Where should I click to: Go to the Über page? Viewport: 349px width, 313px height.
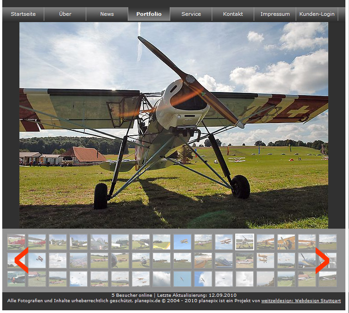[x=65, y=14]
